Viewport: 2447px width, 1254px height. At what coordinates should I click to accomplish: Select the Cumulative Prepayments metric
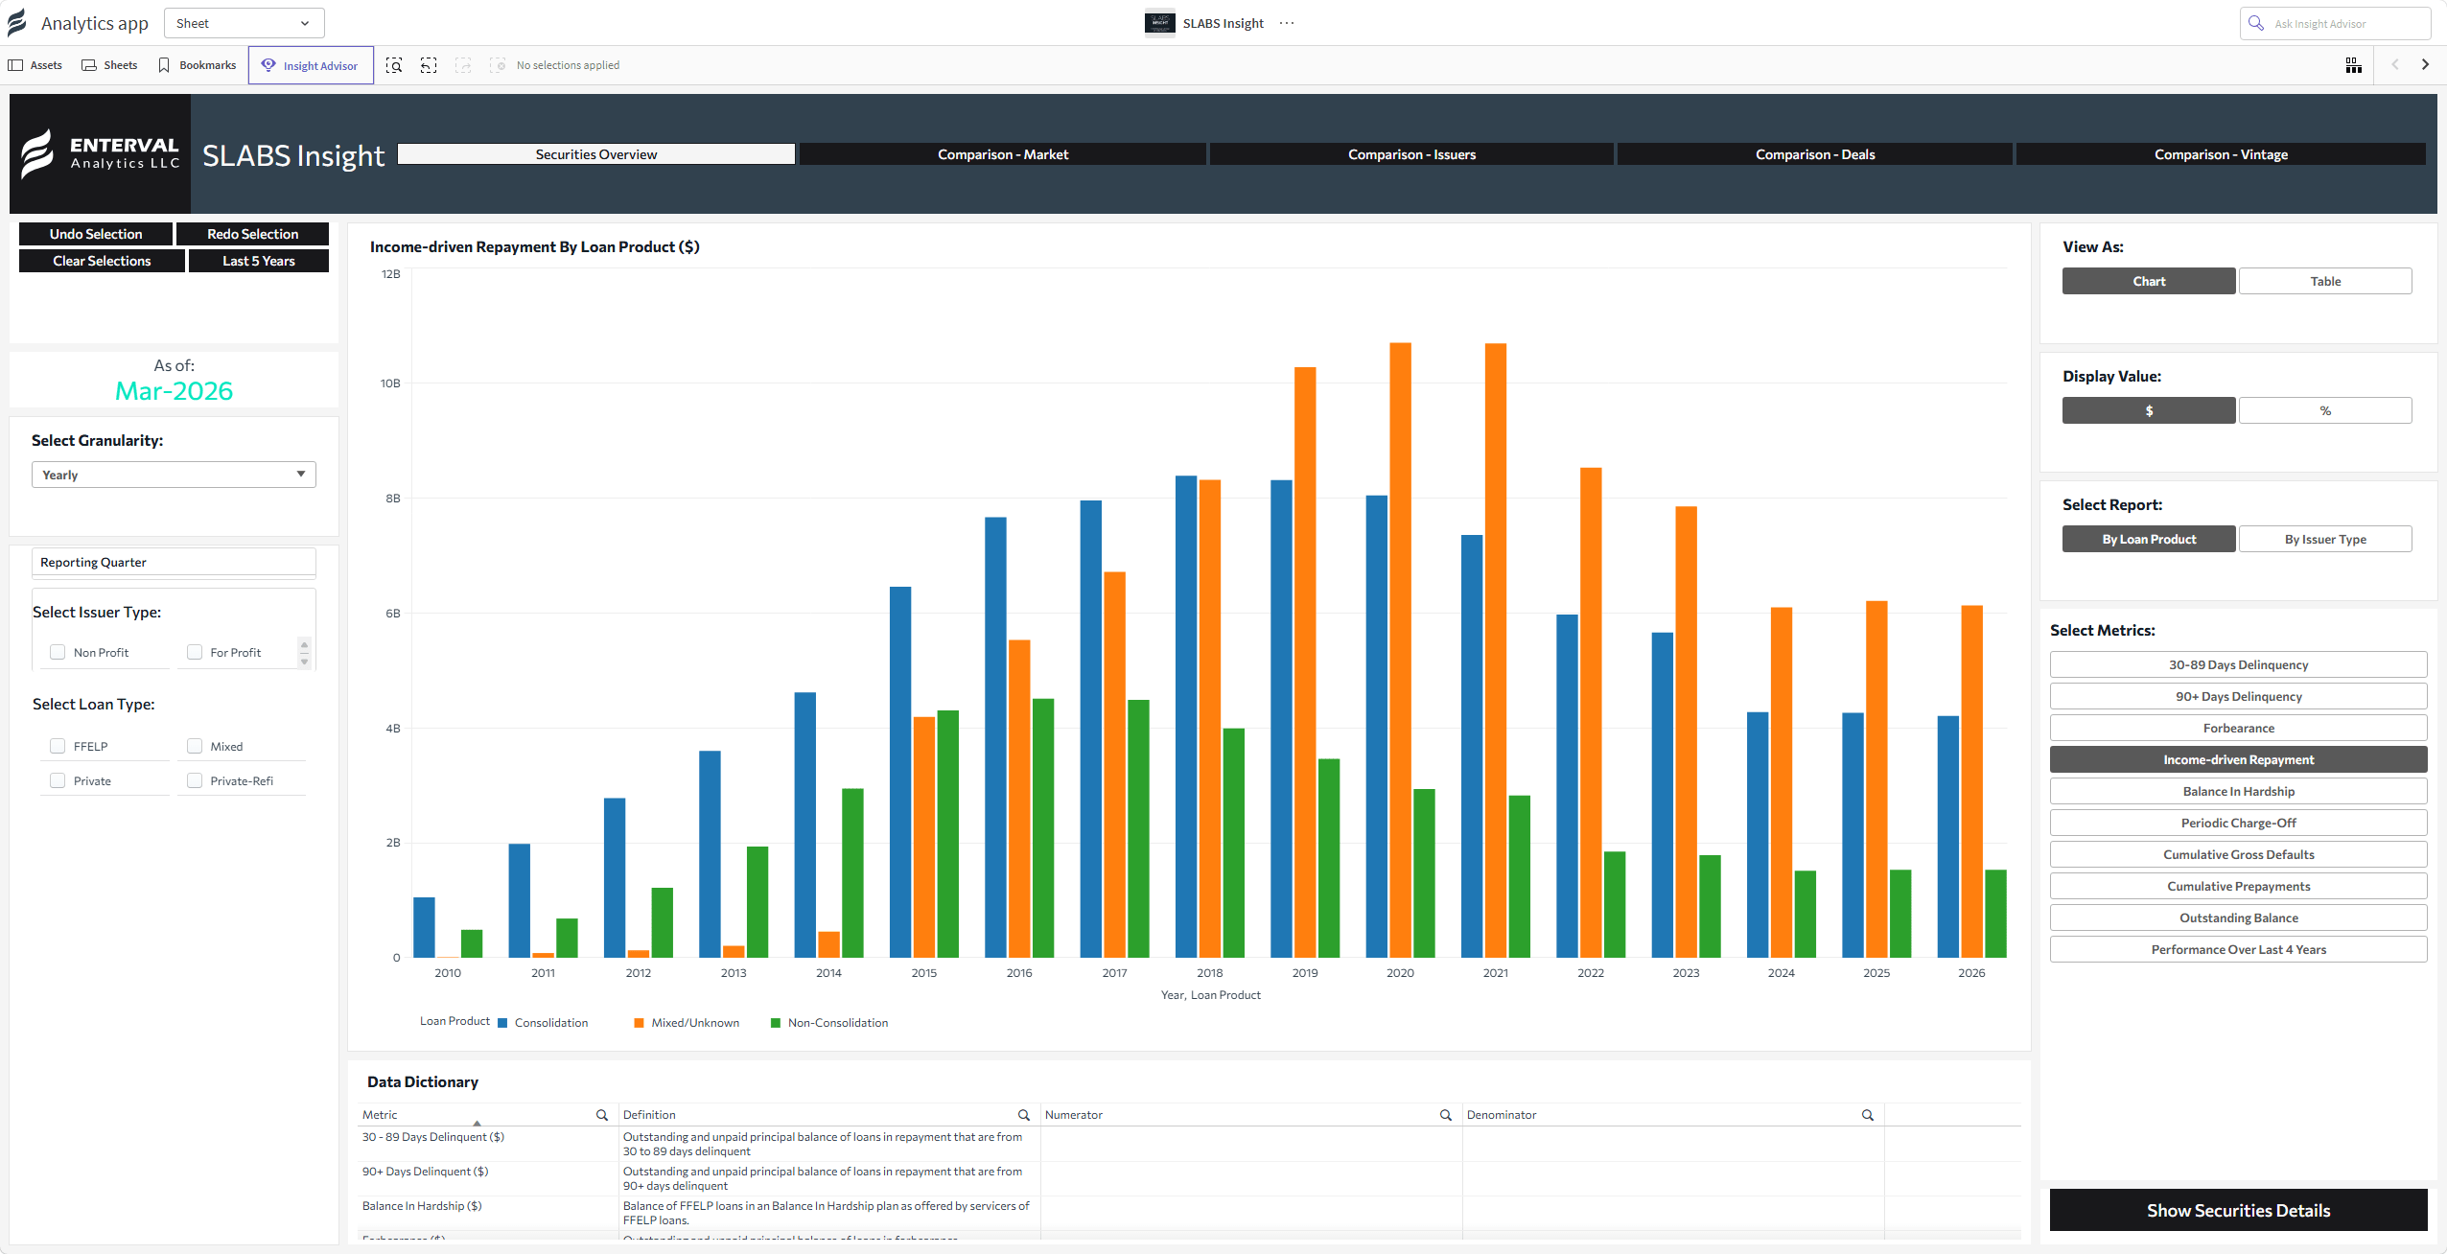click(2239, 886)
